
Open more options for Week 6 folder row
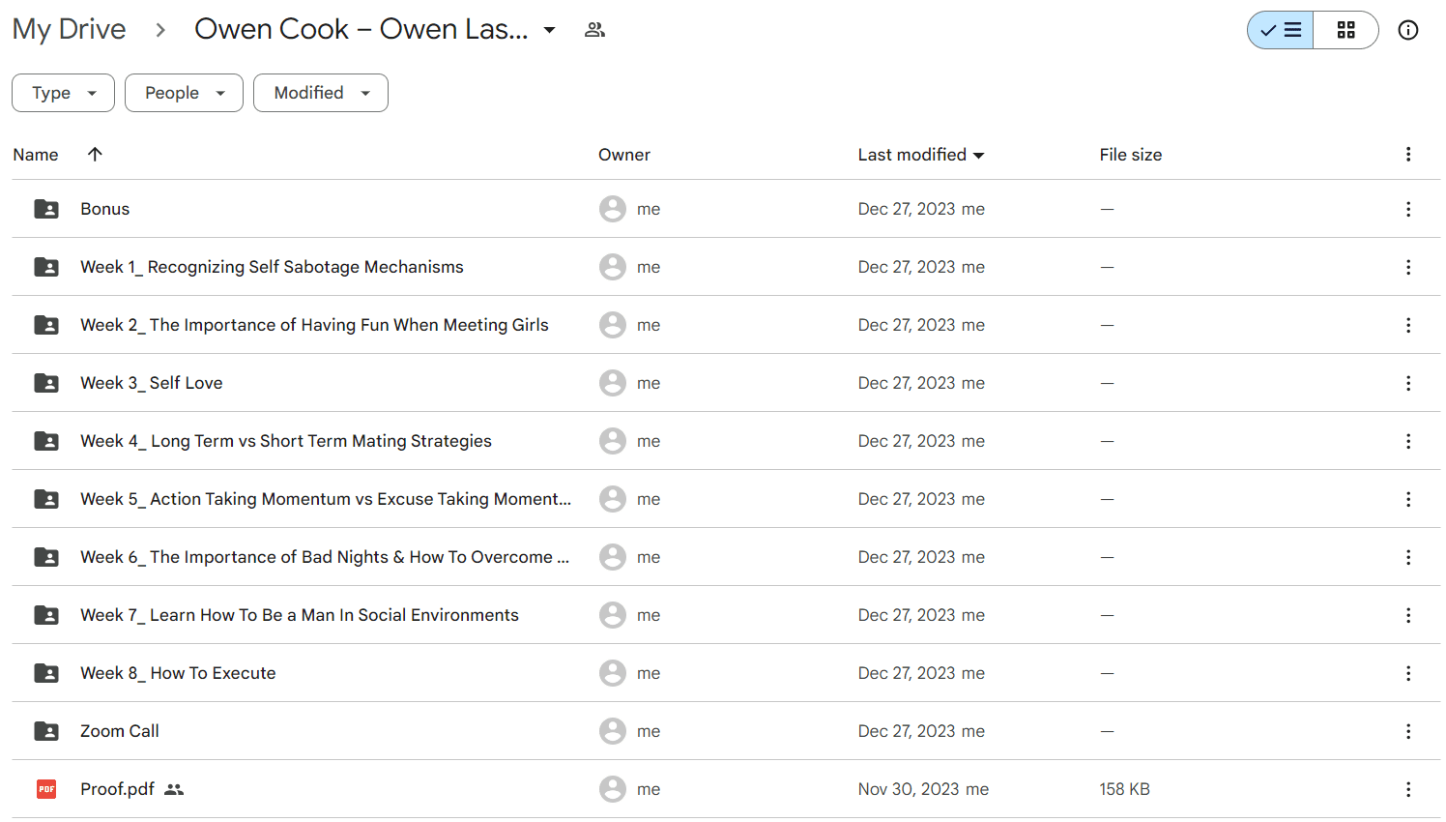pos(1408,557)
